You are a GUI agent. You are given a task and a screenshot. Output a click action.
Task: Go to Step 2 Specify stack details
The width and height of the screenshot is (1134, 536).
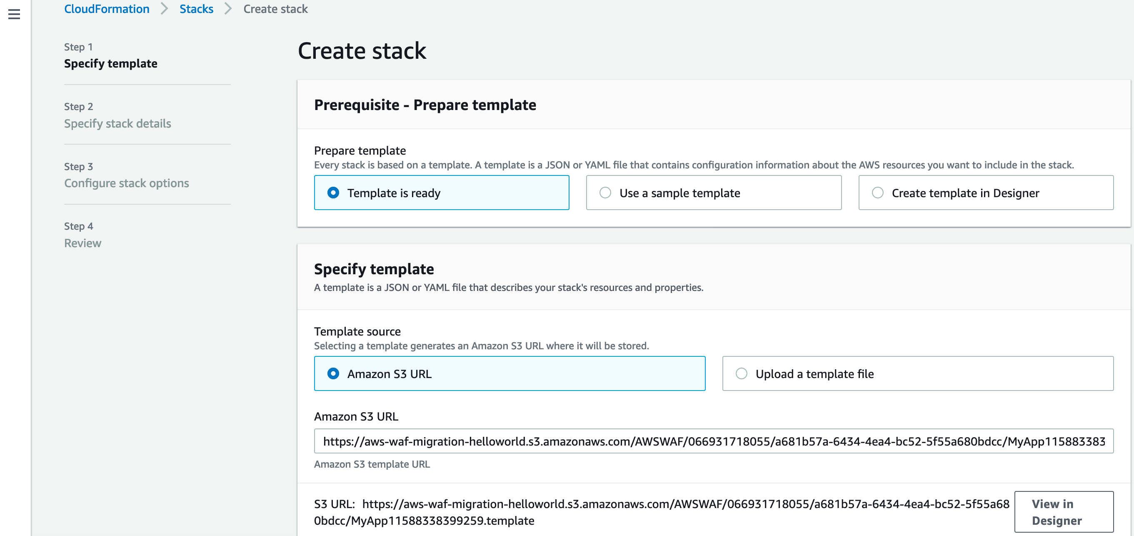[x=117, y=123]
